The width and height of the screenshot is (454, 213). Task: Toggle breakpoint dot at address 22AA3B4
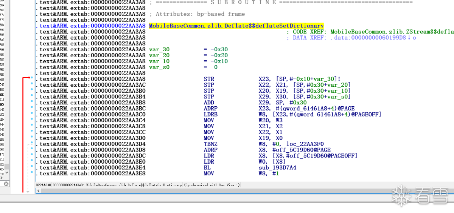tap(32, 96)
